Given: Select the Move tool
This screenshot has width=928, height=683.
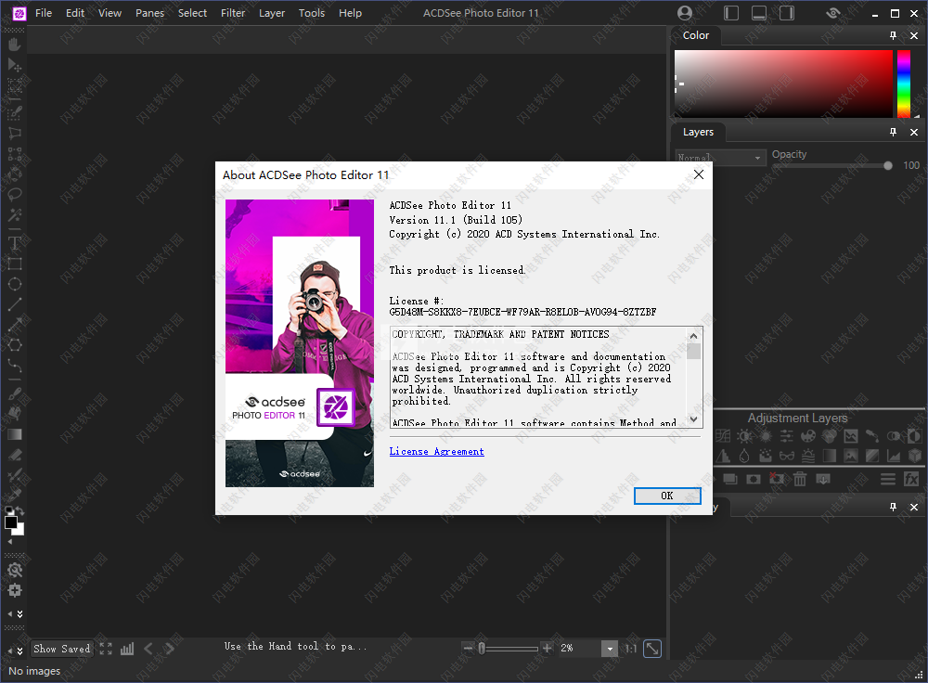Looking at the screenshot, I should (15, 65).
